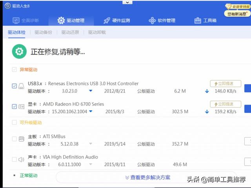Click the blue progress button in AMD Radeon row
This screenshot has width=251, height=188.
247,109
